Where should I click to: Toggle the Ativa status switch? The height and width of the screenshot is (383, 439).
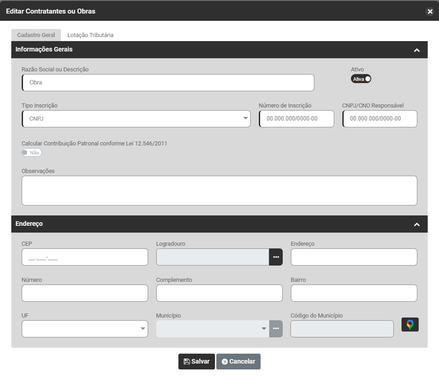pos(361,79)
